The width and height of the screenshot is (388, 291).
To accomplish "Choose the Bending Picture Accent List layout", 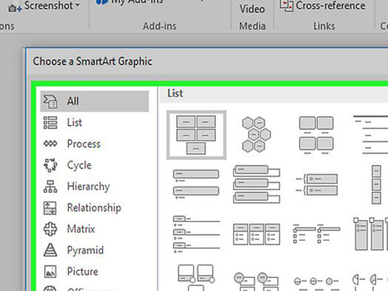I will pos(196,278).
